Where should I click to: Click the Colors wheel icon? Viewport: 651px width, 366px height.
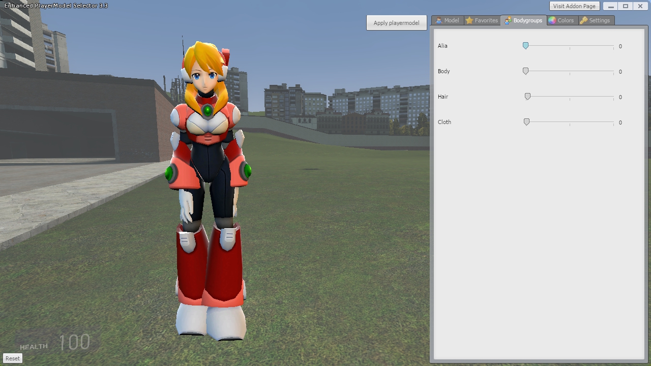[552, 20]
